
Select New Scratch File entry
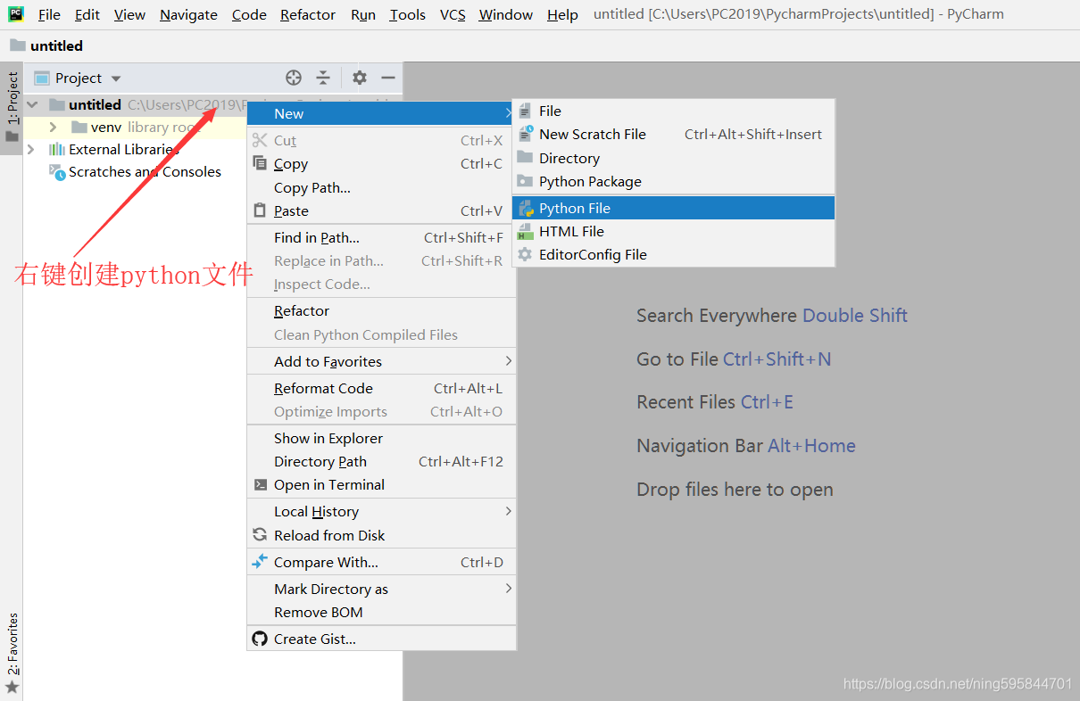[x=673, y=134]
